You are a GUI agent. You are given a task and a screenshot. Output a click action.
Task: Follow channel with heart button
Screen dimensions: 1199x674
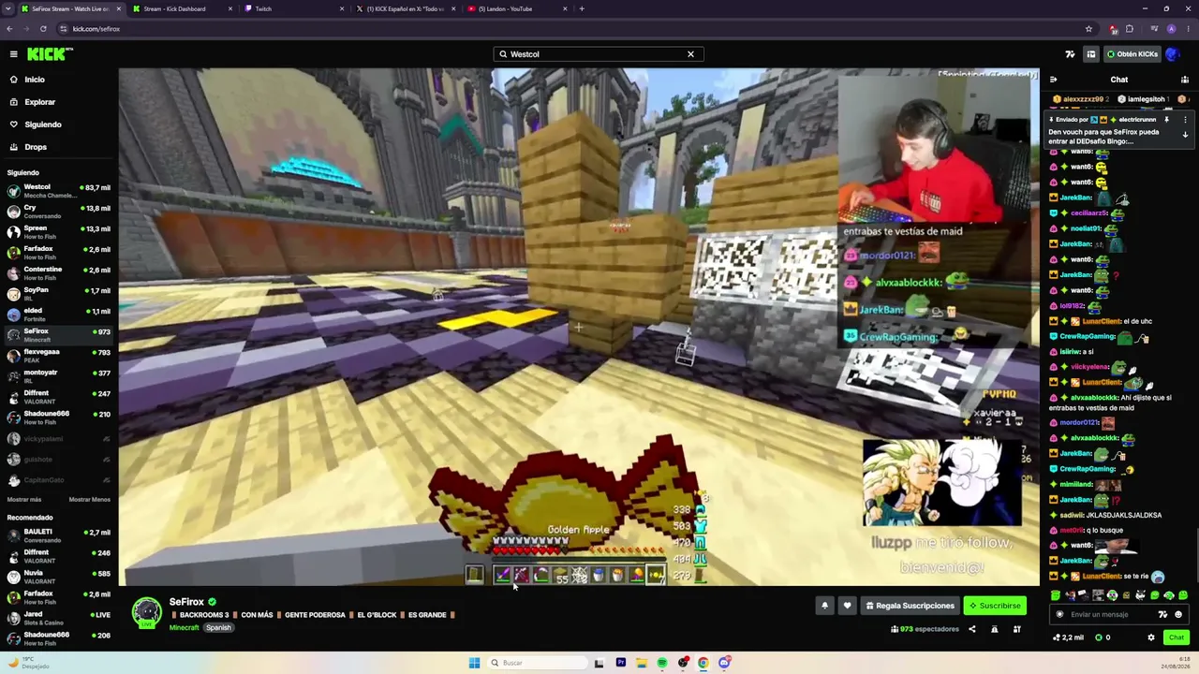coord(847,606)
